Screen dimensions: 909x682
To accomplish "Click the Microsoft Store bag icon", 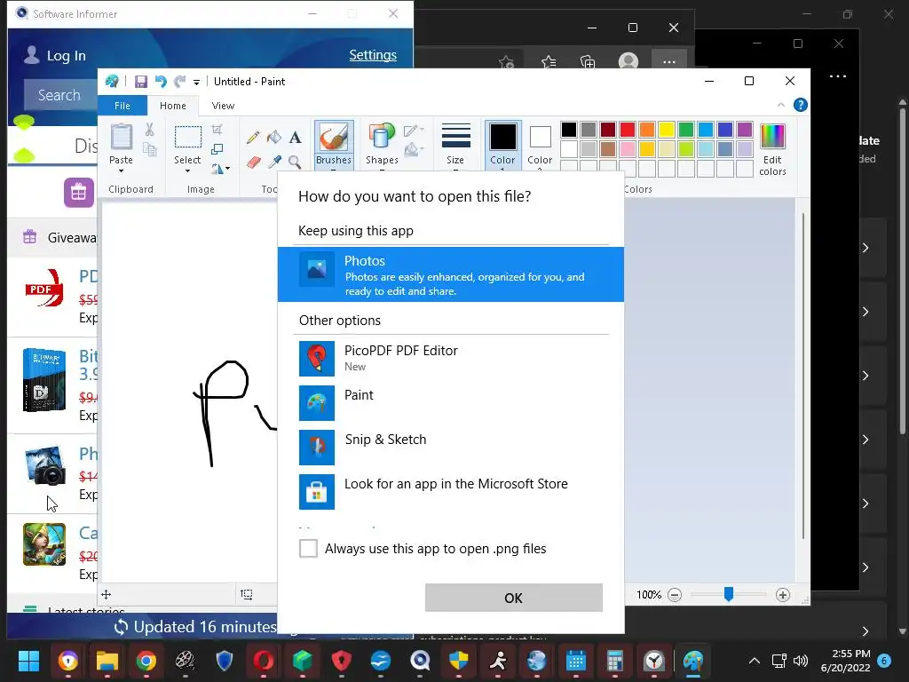I will tap(317, 492).
